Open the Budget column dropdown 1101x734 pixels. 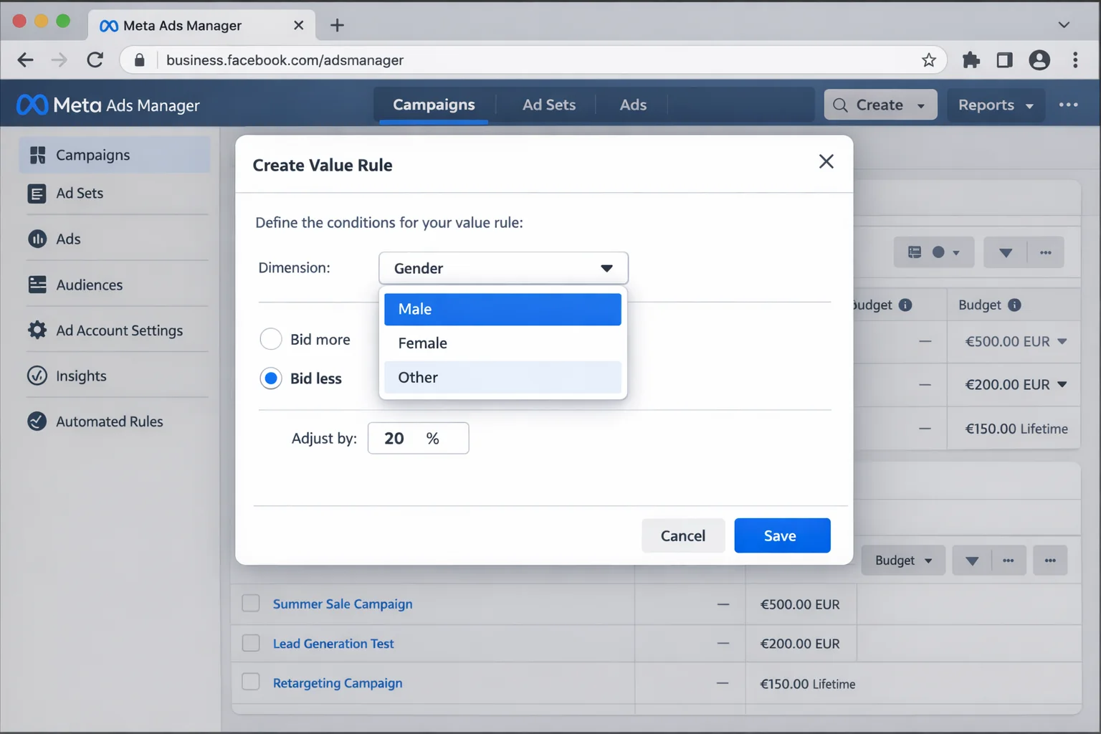click(x=903, y=560)
